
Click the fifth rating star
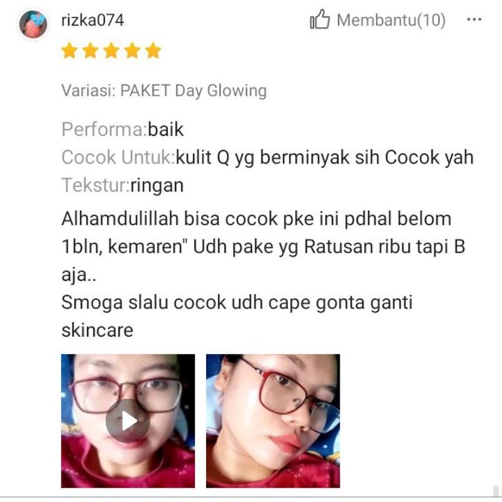pos(153,50)
